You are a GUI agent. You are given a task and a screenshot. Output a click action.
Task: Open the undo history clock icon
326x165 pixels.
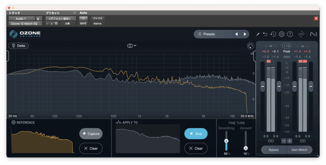[273, 34]
